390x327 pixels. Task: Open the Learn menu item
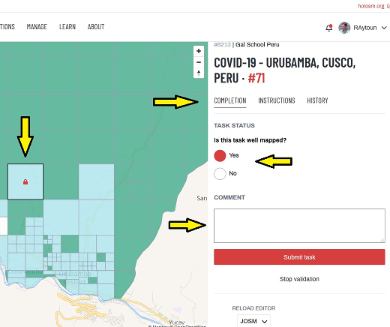[x=67, y=27]
